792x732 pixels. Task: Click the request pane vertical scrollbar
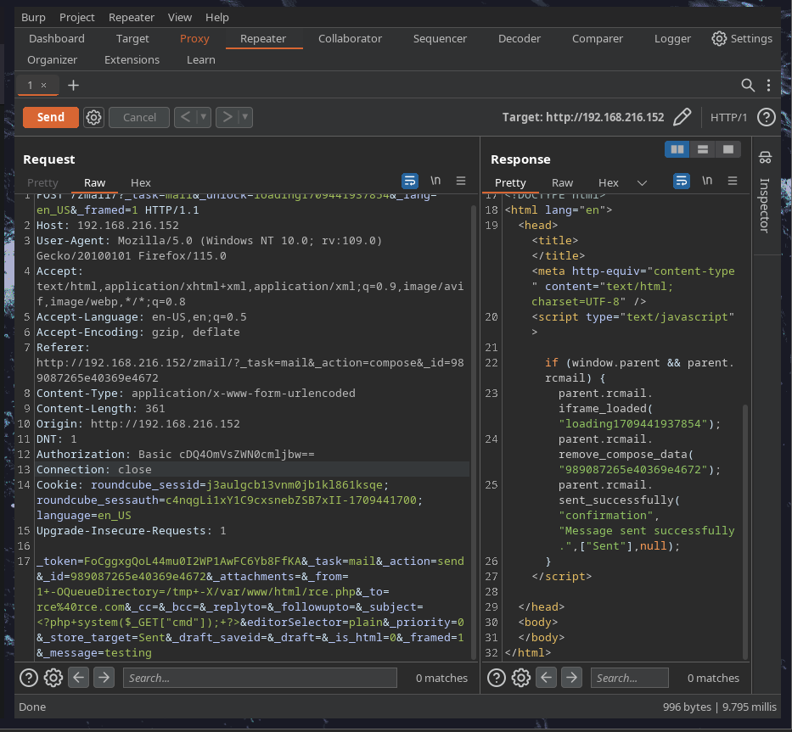pos(474,431)
